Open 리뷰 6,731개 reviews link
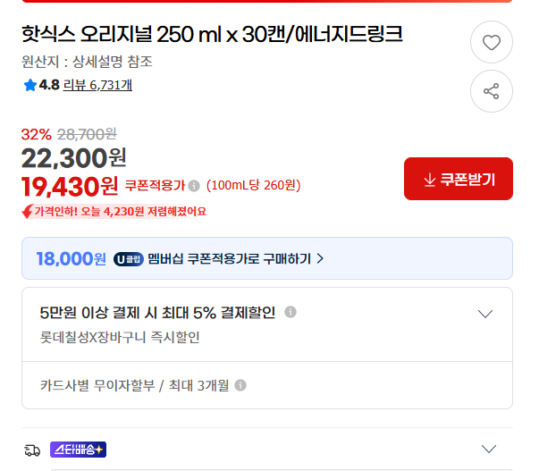 click(97, 85)
